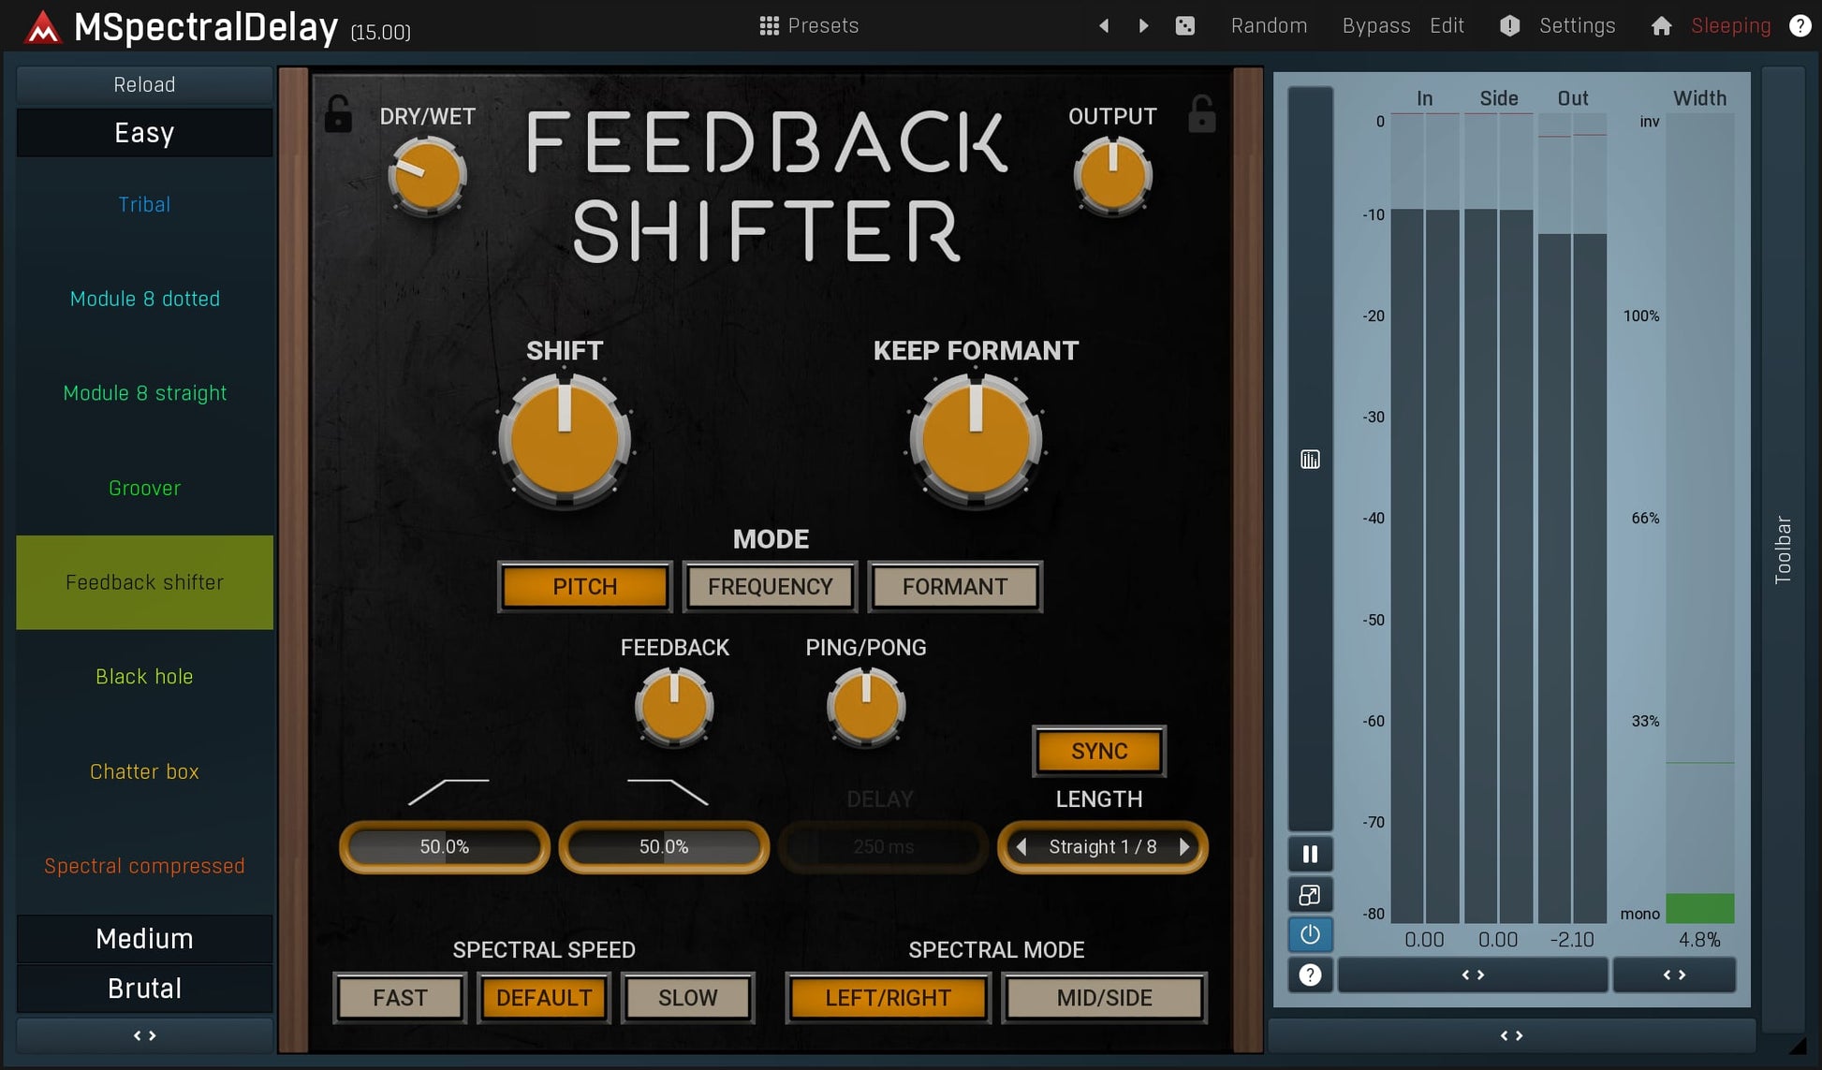This screenshot has width=1822, height=1070.
Task: Enable the SYNC toggle
Action: pyautogui.click(x=1098, y=751)
